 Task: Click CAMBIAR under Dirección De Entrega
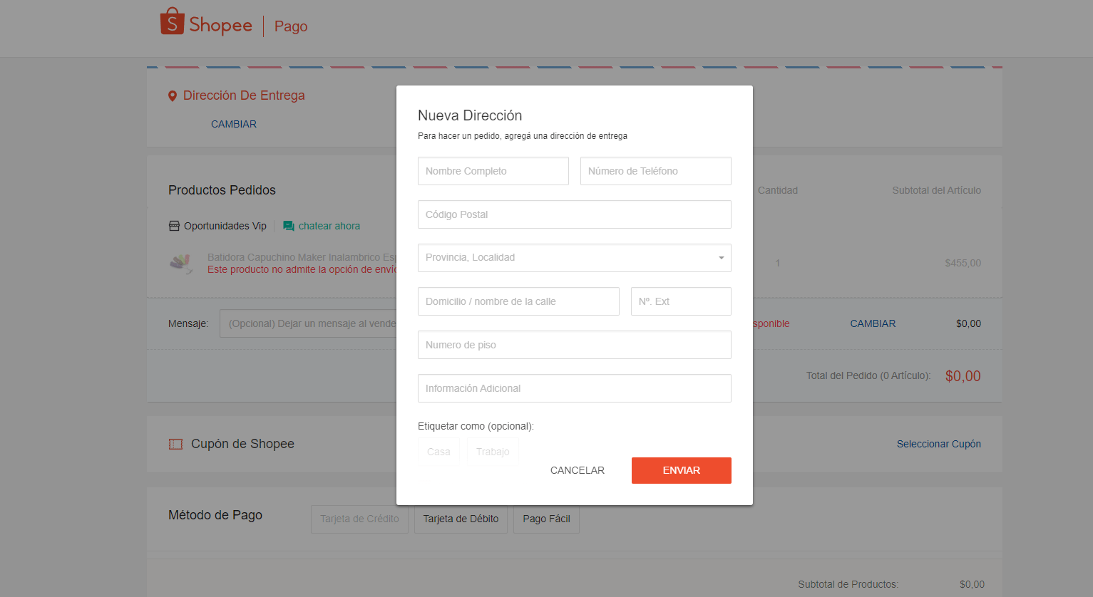[233, 124]
